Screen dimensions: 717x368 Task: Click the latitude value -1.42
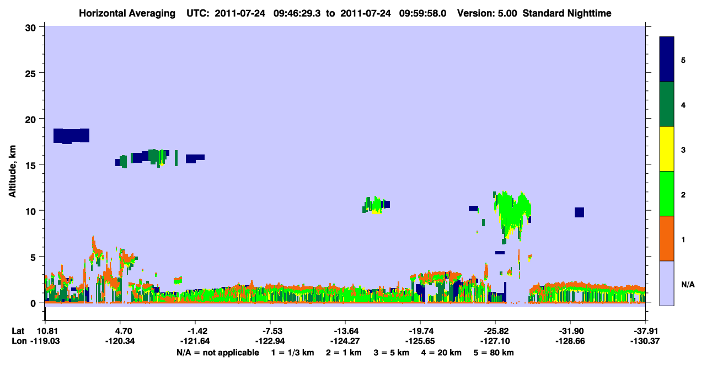(195, 331)
